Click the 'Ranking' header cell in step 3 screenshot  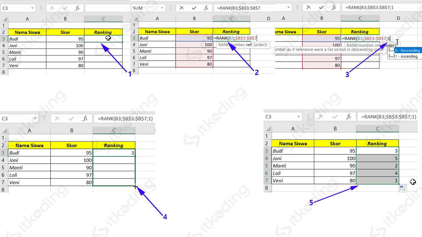coord(360,32)
